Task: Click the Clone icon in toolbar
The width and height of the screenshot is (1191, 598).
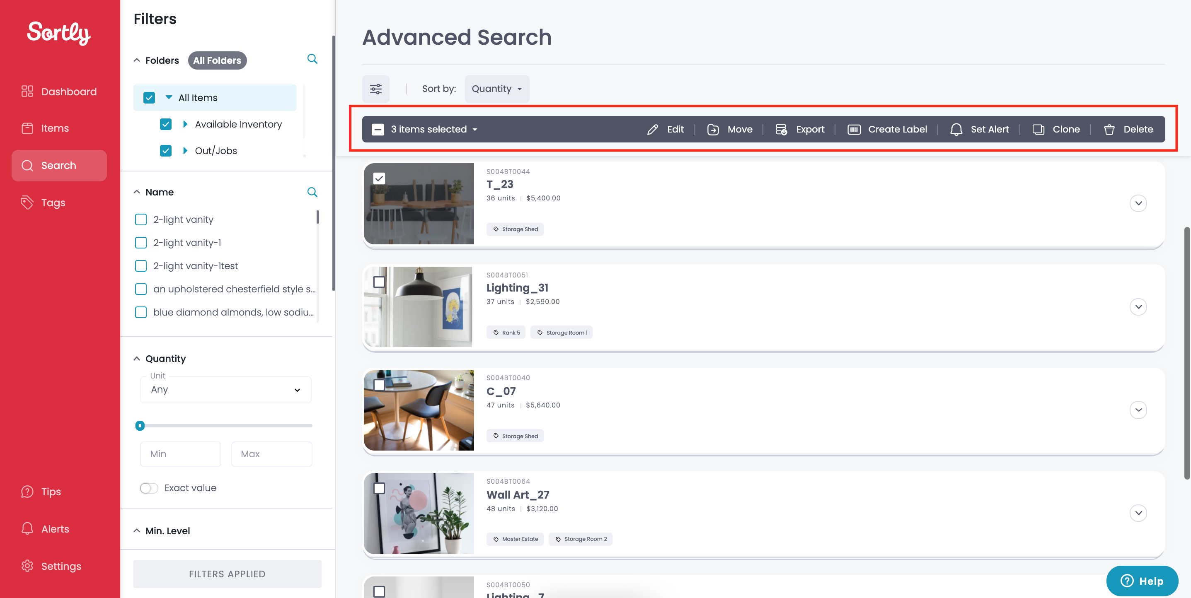Action: (1038, 129)
